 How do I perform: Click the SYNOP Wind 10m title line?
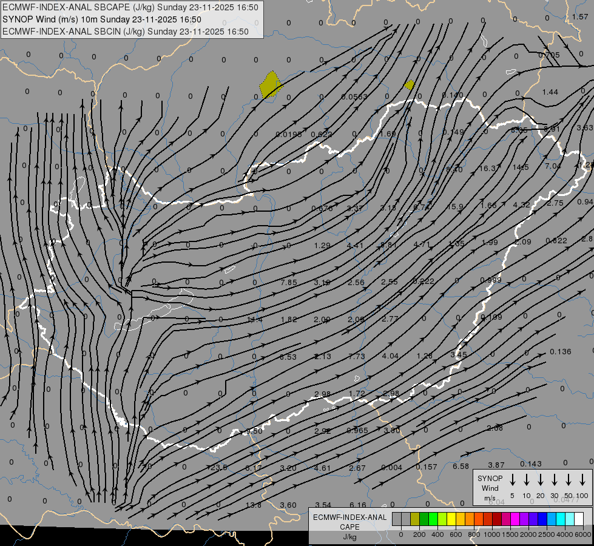click(102, 19)
